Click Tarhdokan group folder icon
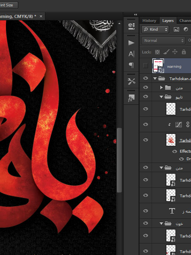 (162, 79)
